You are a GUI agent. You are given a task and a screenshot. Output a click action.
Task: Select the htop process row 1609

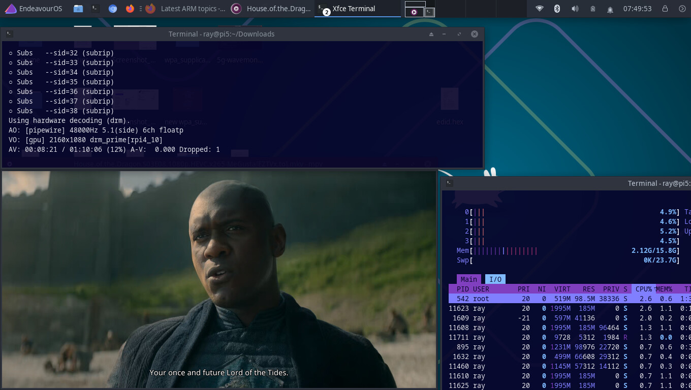[x=570, y=318]
